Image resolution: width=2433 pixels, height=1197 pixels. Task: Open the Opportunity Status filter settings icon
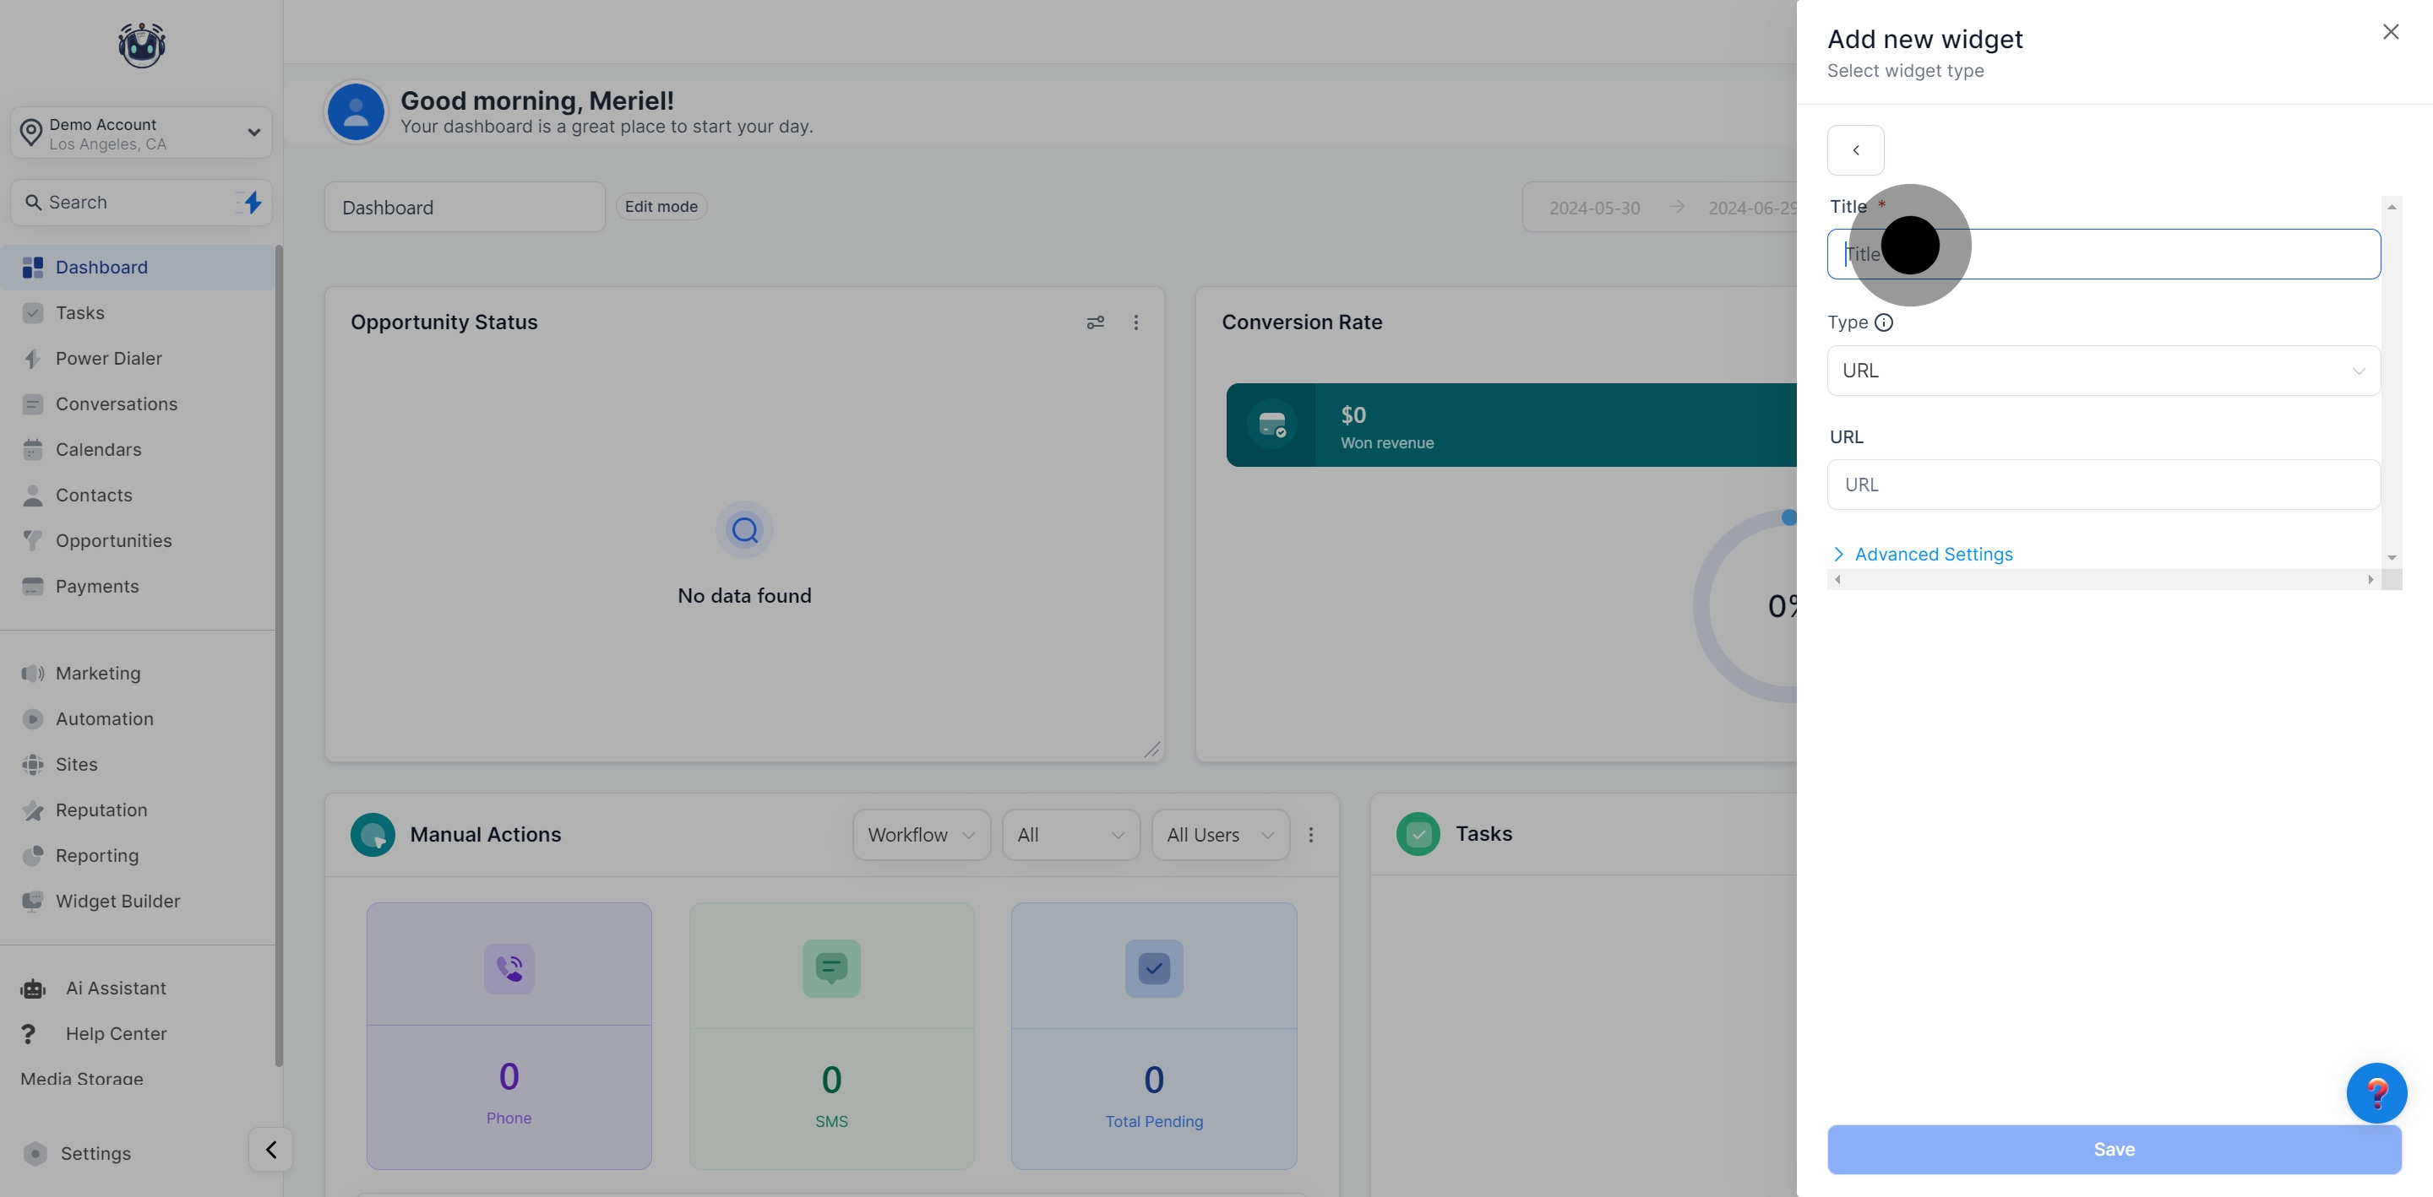[x=1095, y=322]
